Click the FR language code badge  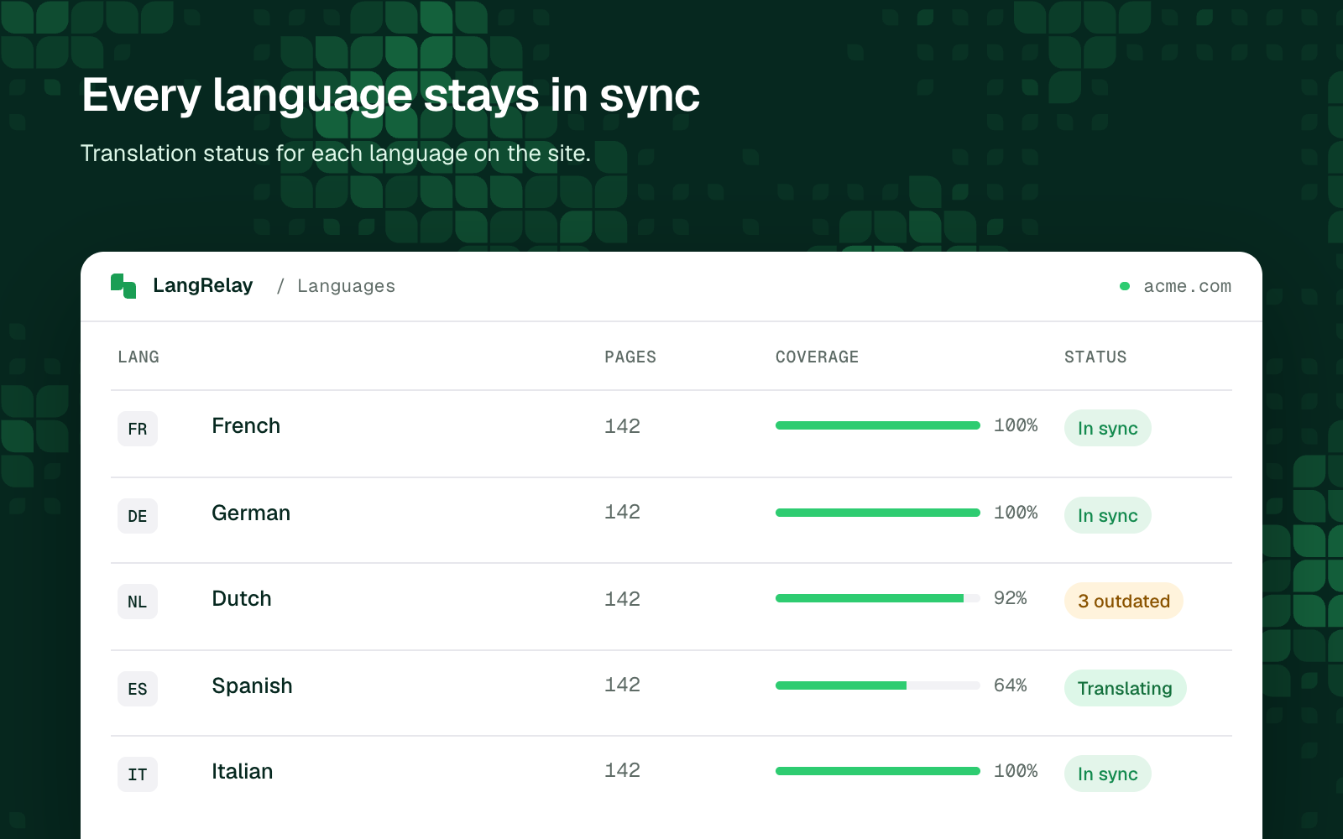coord(138,429)
